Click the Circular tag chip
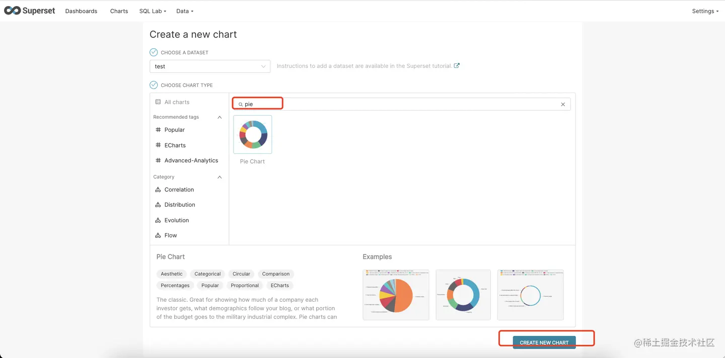 click(241, 274)
